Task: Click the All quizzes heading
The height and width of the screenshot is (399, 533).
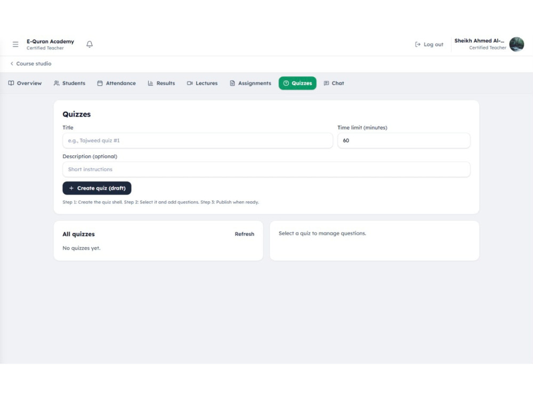Action: [x=78, y=234]
